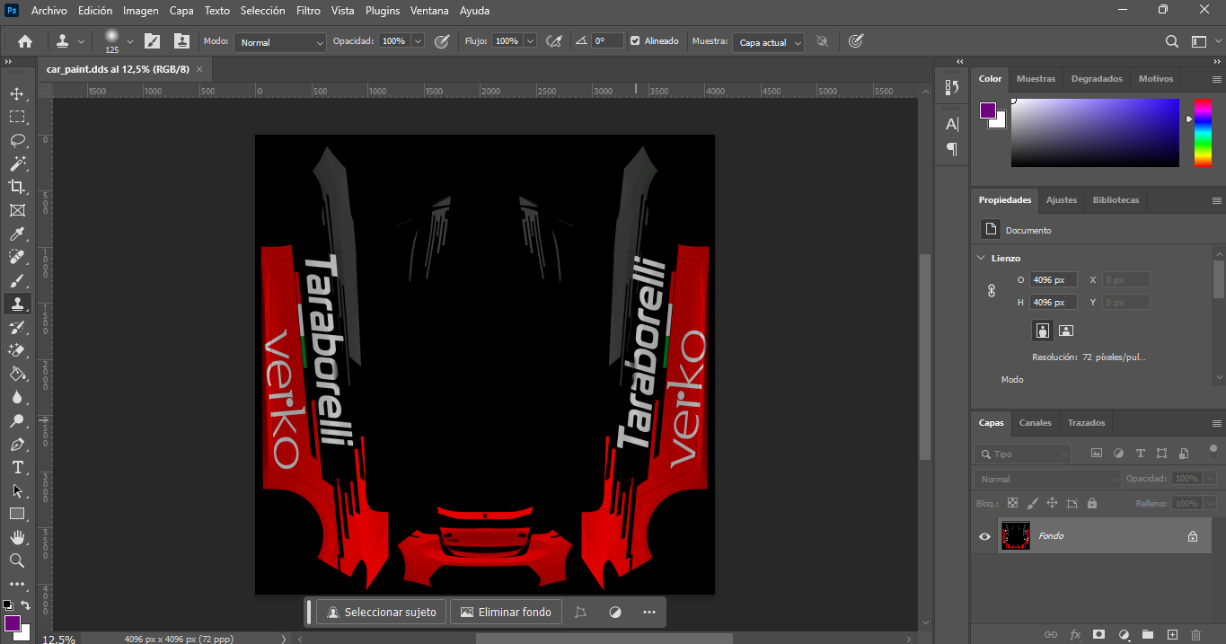
Task: Swap foreground and background colors
Action: 26,605
